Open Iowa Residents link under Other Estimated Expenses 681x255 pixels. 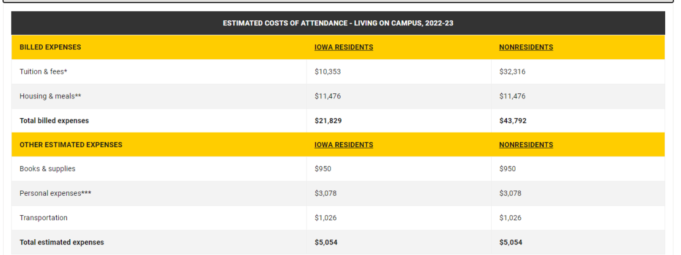pyautogui.click(x=344, y=145)
